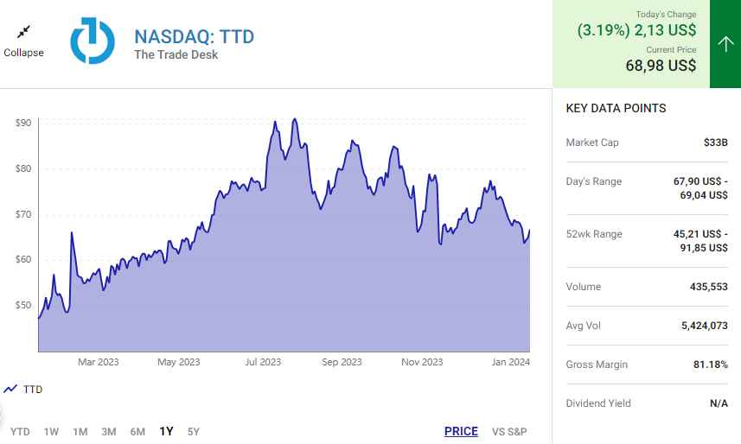Collapse the stock chart panel
Image resolution: width=741 pixels, height=444 pixels.
pyautogui.click(x=23, y=52)
